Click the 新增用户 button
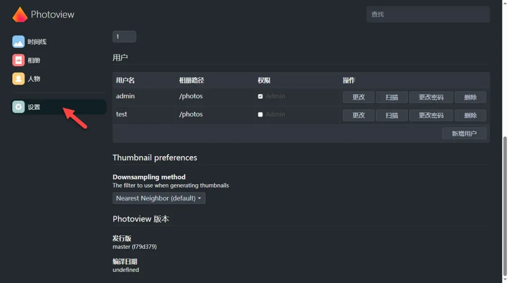Viewport: 508px width, 283px height. click(x=464, y=134)
